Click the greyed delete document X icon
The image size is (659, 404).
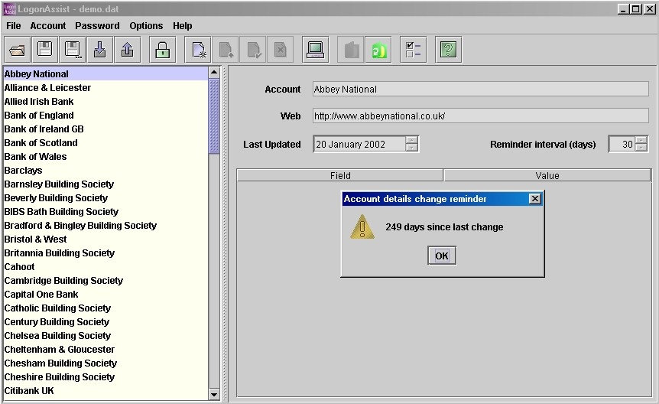[281, 50]
